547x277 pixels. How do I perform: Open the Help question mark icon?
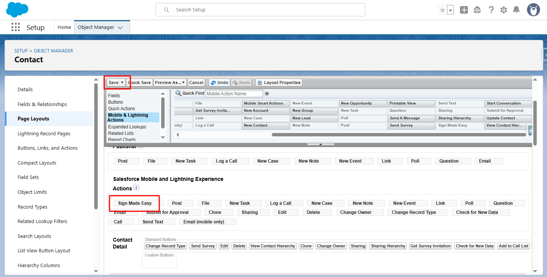(491, 10)
